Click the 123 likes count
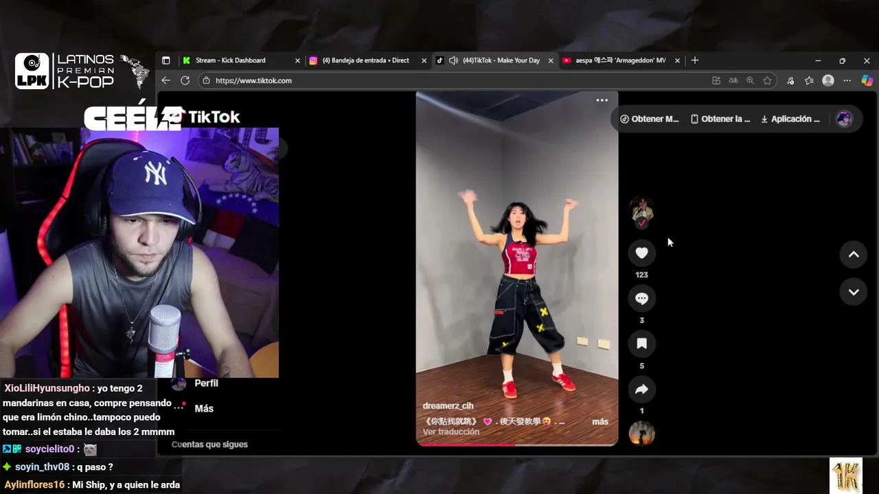Image resolution: width=879 pixels, height=494 pixels. (641, 274)
